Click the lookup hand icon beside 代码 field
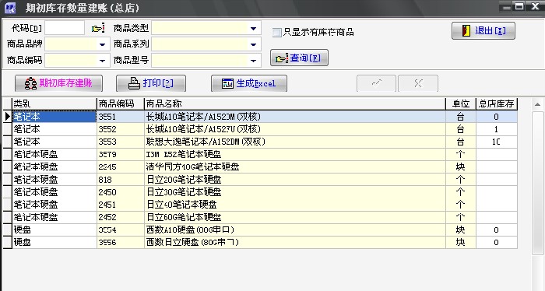545x291 pixels. coord(98,28)
